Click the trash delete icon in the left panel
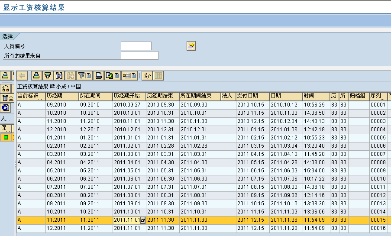391x236 pixels. click(x=5, y=98)
